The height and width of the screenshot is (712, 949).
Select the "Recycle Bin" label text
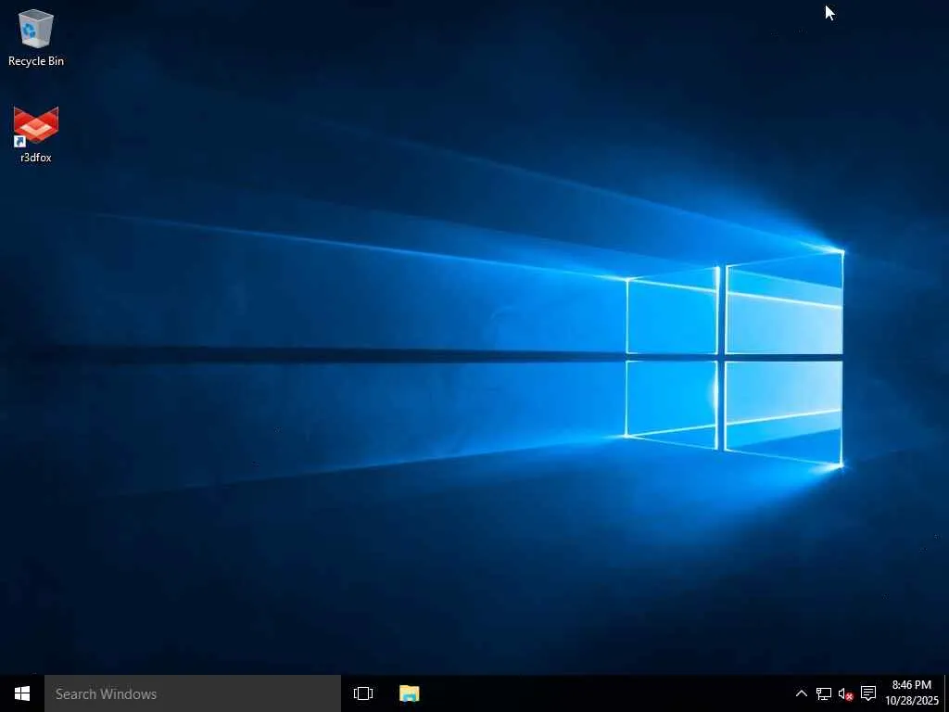coord(36,61)
